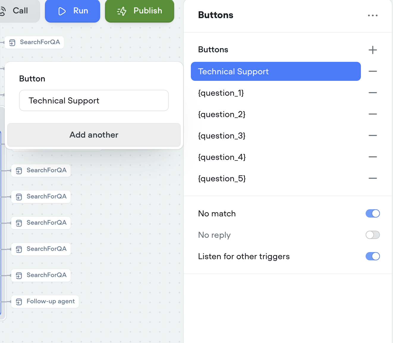The width and height of the screenshot is (393, 343).
Task: Click the Run button
Action: [x=73, y=11]
